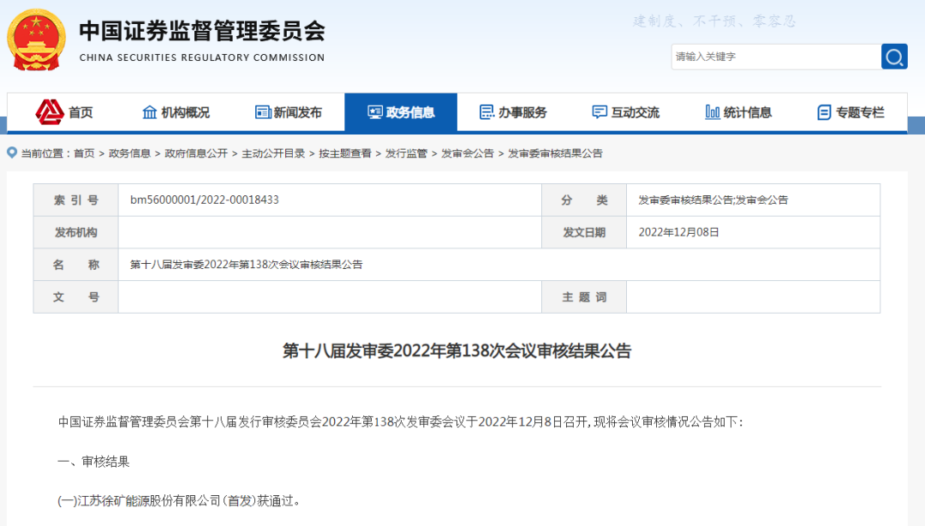Go to breadcrumb link 发行监管
This screenshot has height=526, width=925.
click(x=406, y=153)
